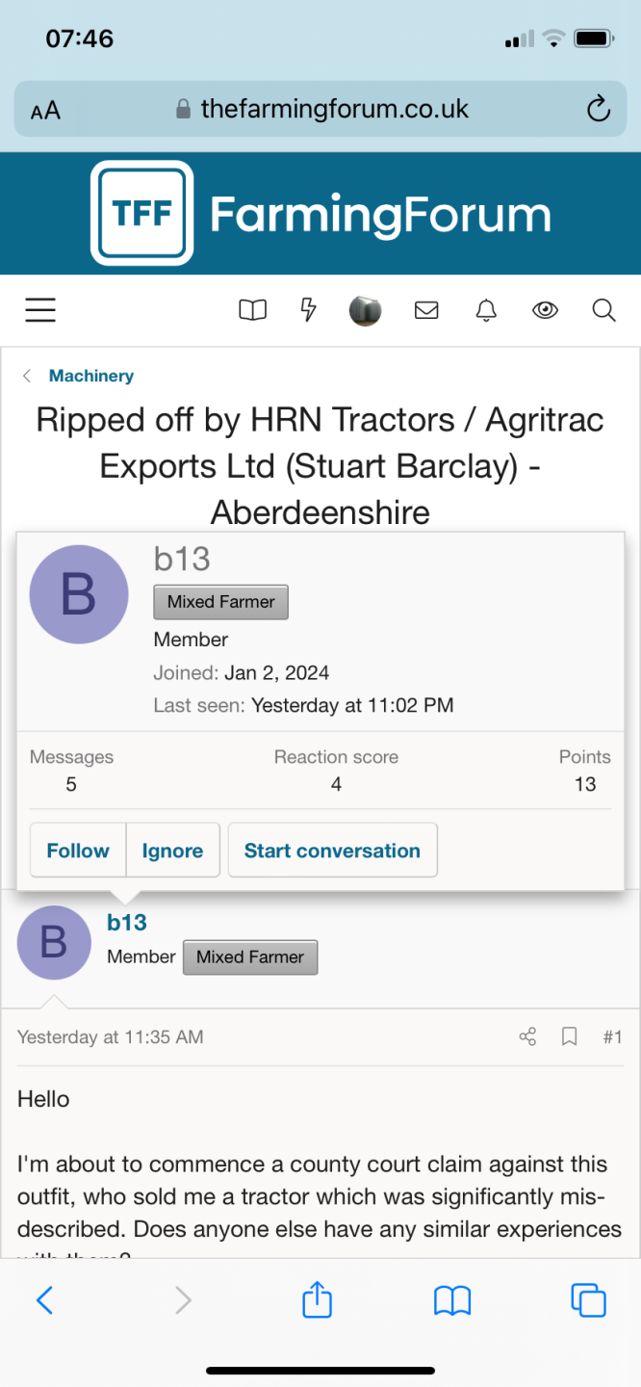Ignore the user b13
Viewport: 641px width, 1387px height.
pyautogui.click(x=172, y=851)
